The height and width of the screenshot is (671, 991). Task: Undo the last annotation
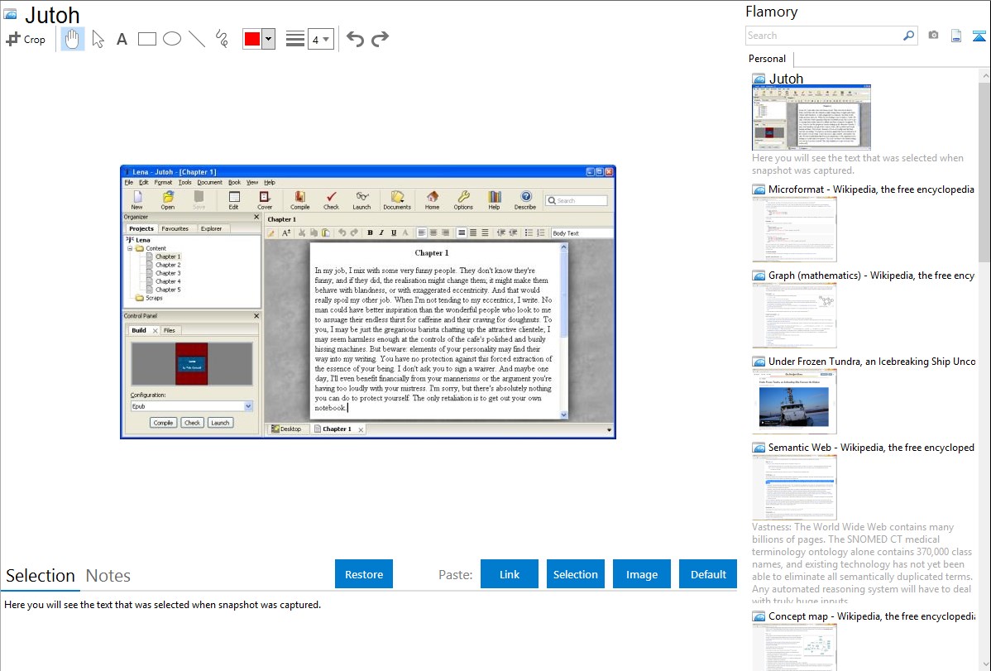[x=355, y=39]
